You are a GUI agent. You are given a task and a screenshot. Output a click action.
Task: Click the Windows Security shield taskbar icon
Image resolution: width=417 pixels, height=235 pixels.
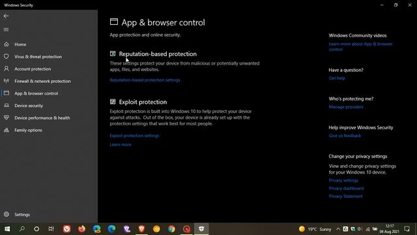201,229
